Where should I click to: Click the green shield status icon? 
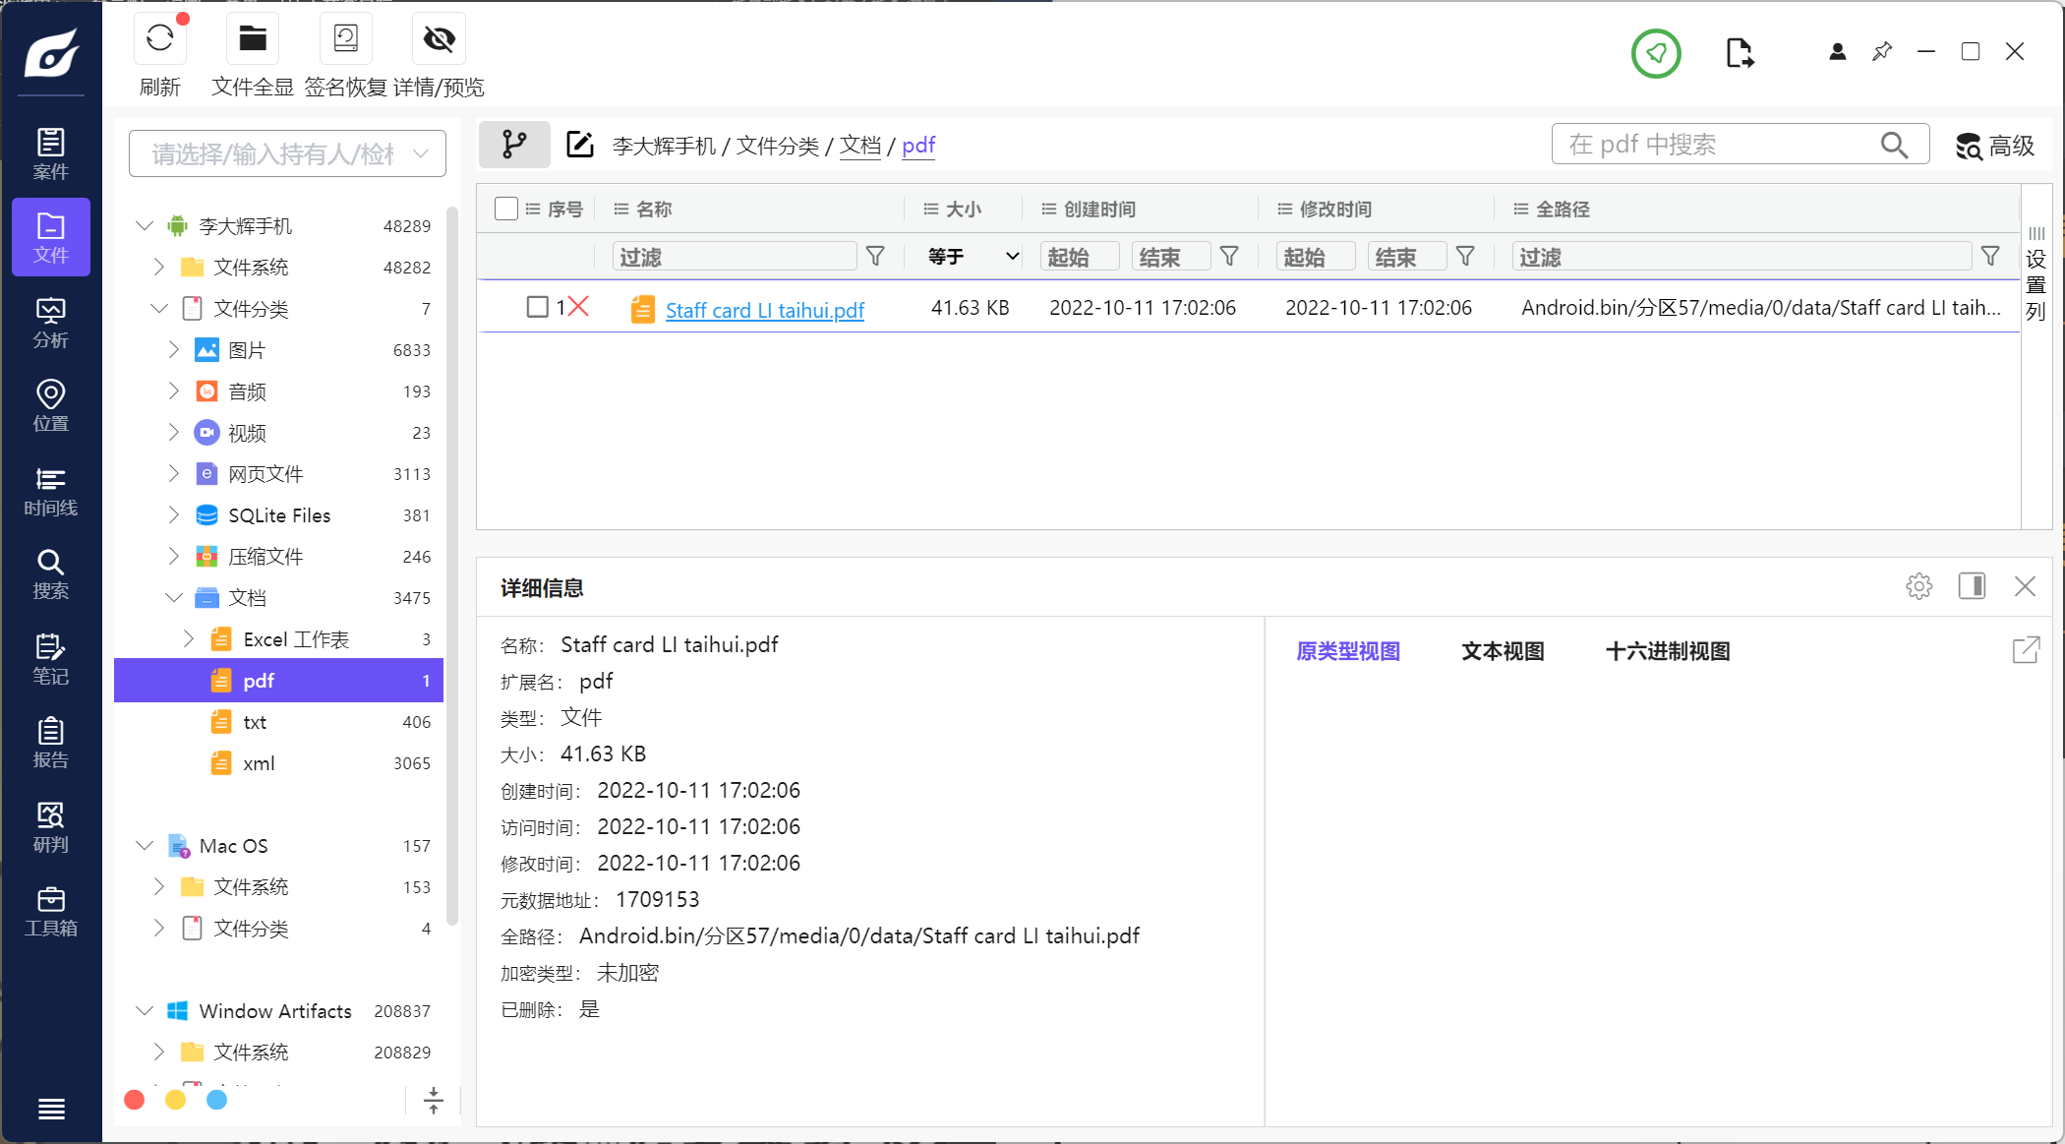point(1656,53)
